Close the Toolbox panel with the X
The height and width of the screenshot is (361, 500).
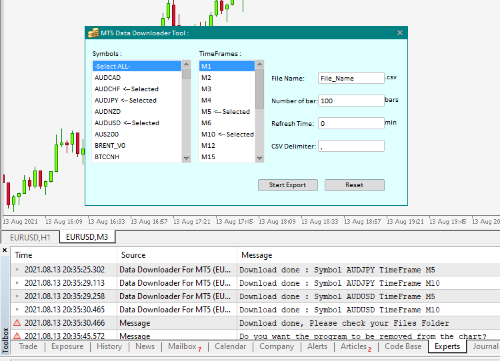(x=5, y=250)
